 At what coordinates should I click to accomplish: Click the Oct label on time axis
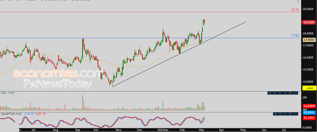coord(96,130)
